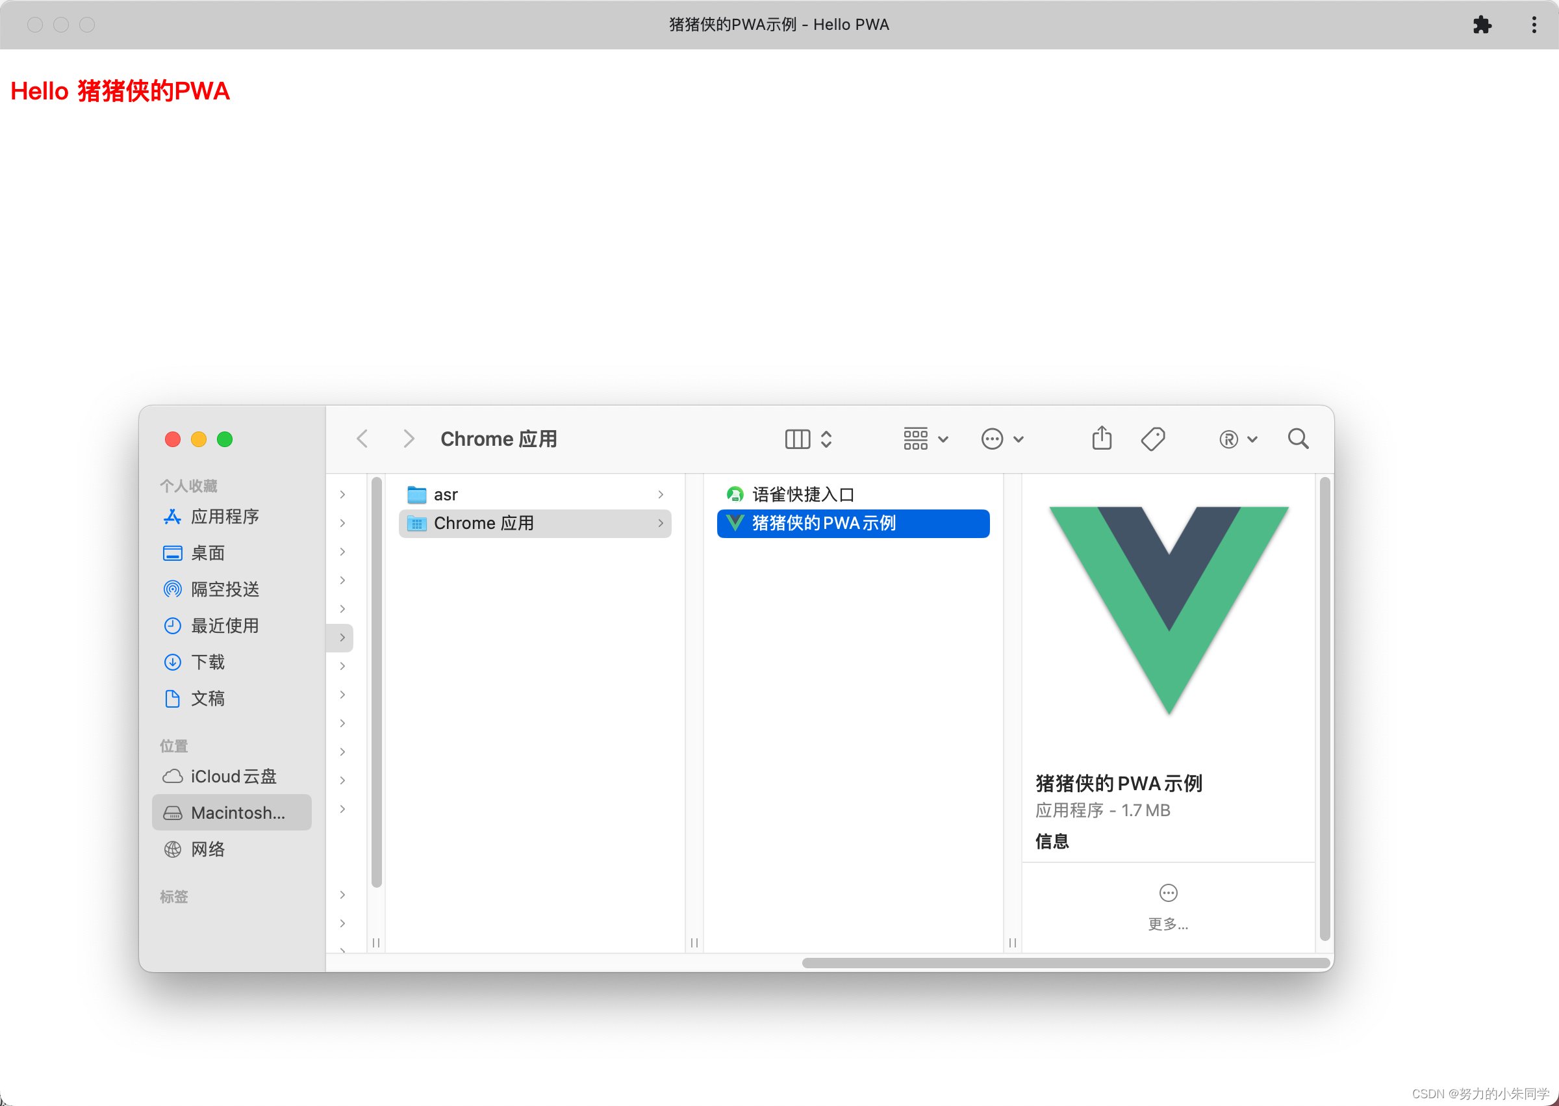Select the asr folder
The width and height of the screenshot is (1559, 1106).
pos(535,495)
